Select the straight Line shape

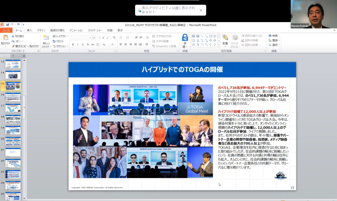pyautogui.click(x=202, y=36)
